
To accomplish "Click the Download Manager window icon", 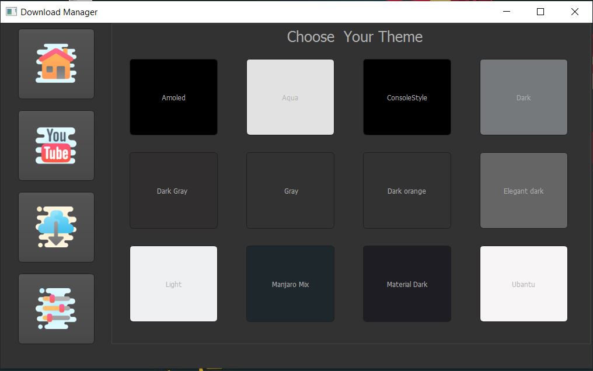I will coord(11,12).
